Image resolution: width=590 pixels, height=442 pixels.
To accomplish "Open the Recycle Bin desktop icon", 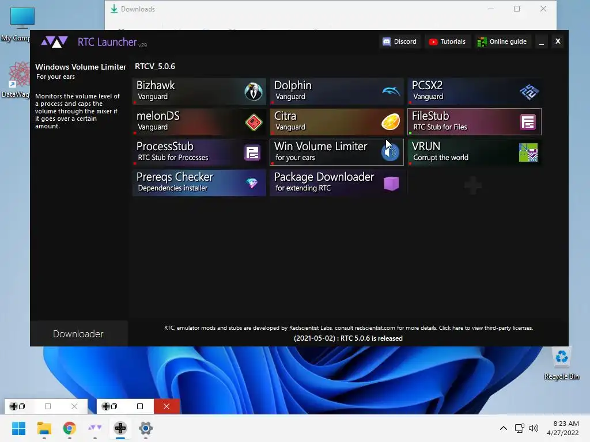I will (x=561, y=364).
